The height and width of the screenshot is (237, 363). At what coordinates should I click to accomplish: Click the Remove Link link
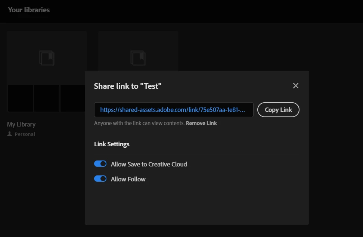coord(201,123)
